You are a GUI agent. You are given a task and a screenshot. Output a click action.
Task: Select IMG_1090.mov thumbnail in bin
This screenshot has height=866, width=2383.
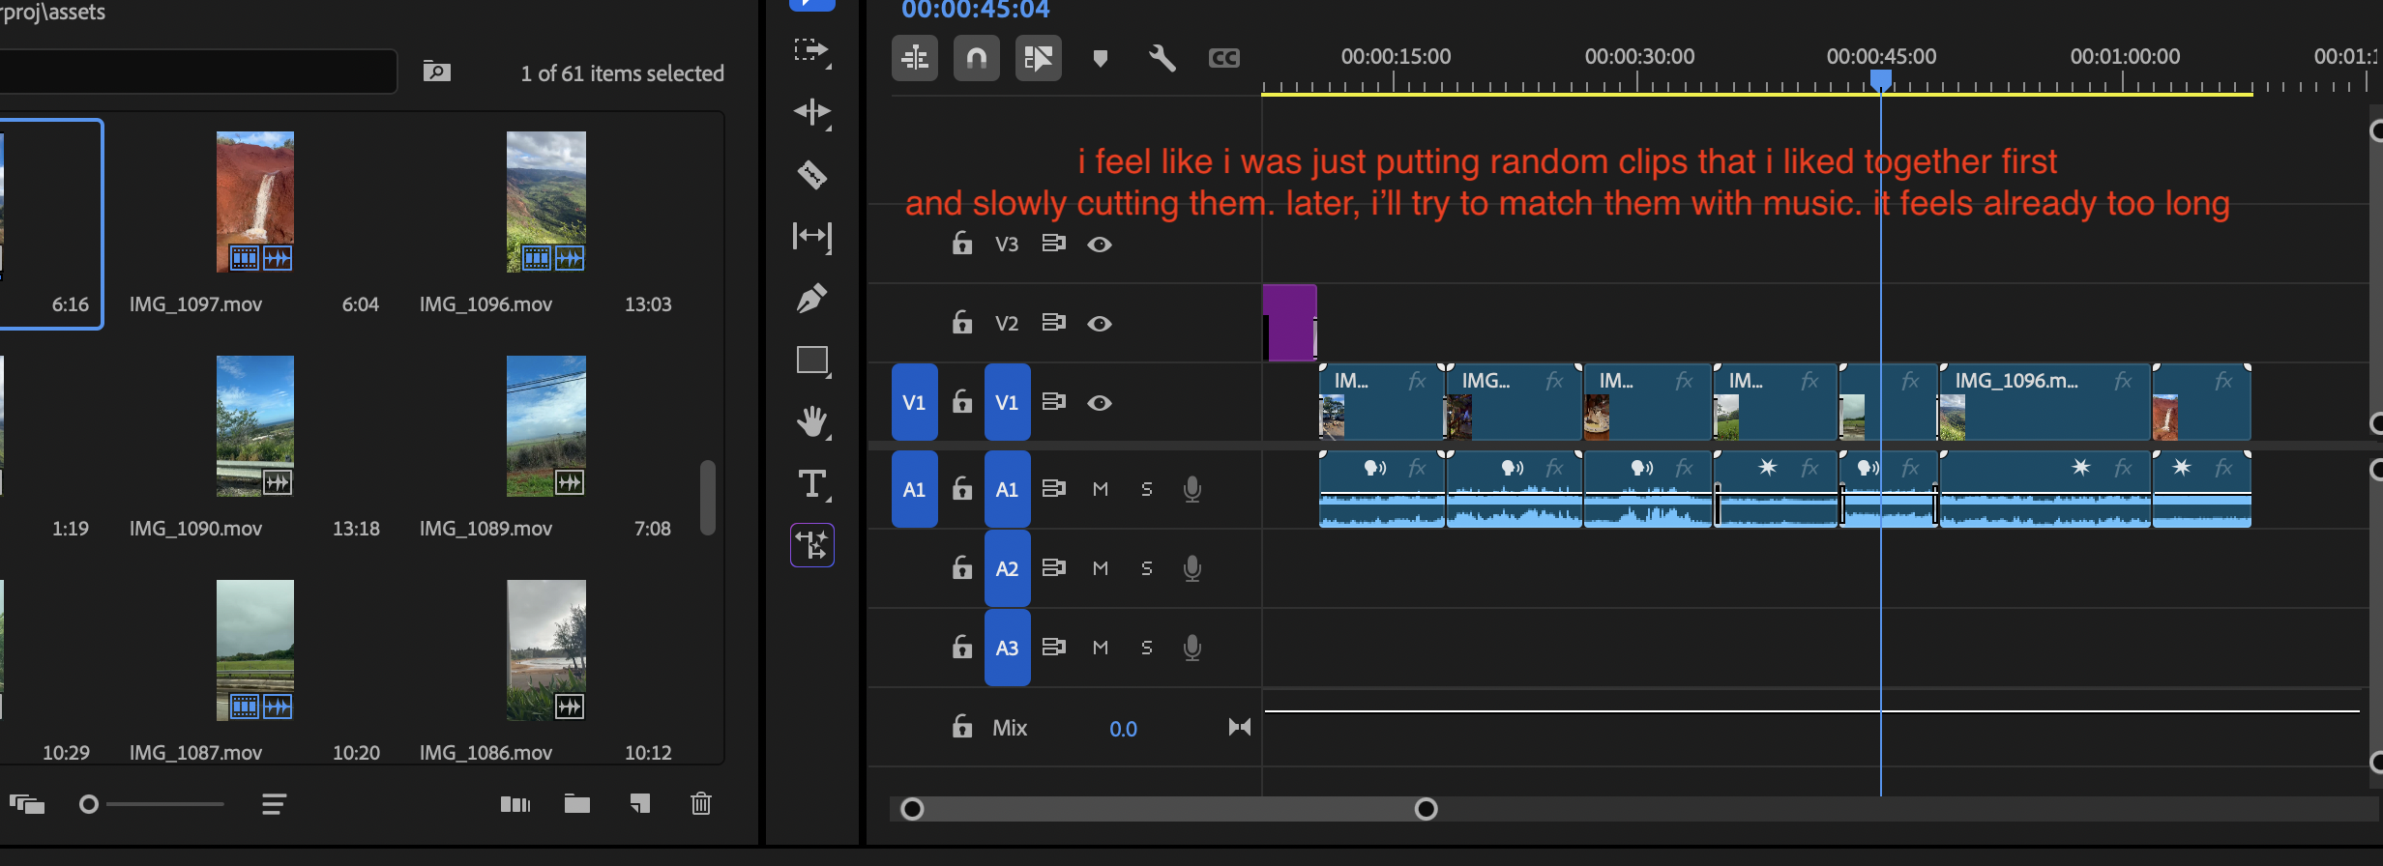[x=255, y=425]
